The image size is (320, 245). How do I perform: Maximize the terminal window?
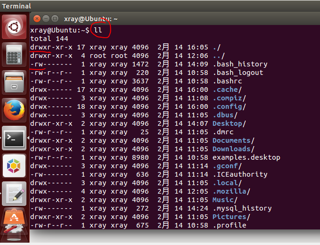55,19
